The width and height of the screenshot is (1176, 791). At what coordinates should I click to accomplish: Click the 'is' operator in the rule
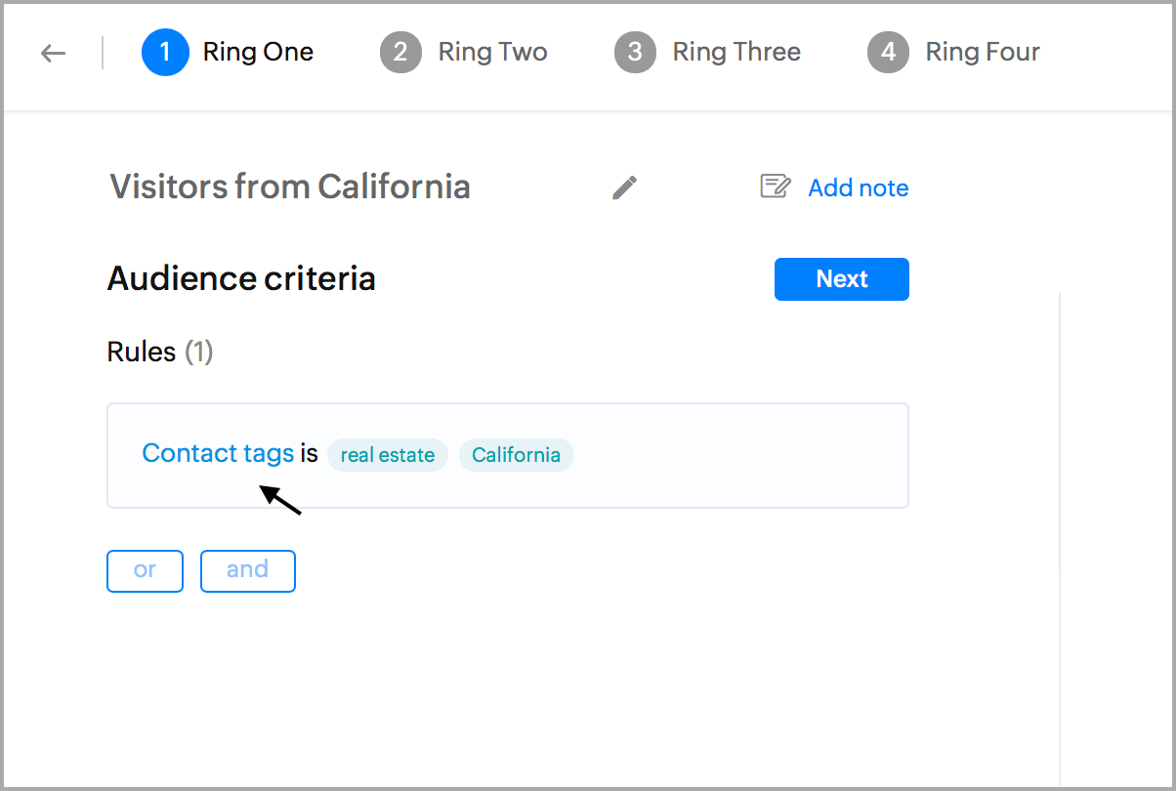309,454
